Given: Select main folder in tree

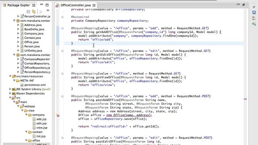Looking at the screenshot, I should click(24, 102).
